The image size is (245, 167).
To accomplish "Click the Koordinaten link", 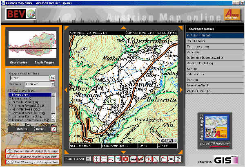I will coord(19,62).
